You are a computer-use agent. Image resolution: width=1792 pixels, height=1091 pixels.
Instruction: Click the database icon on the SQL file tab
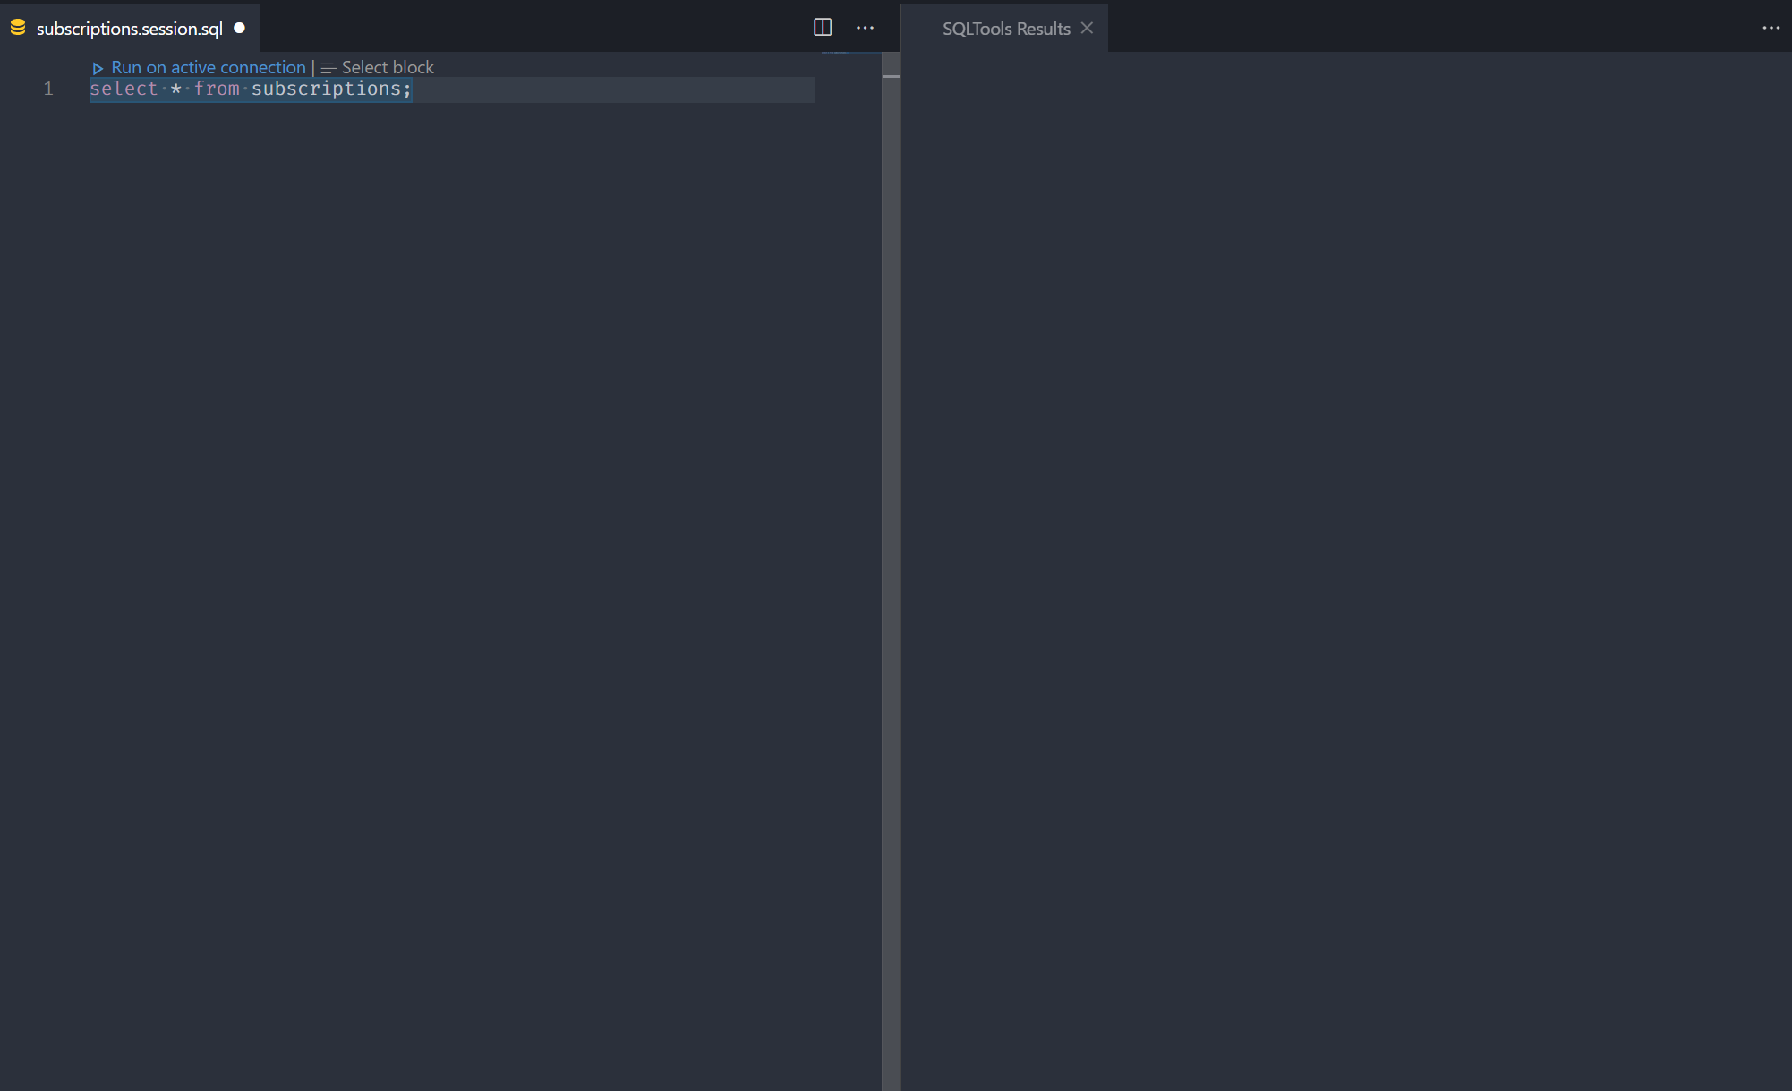click(x=18, y=28)
